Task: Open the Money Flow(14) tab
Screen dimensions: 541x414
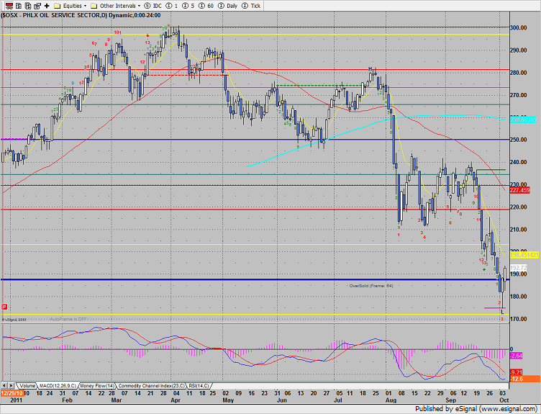Action: pos(97,386)
